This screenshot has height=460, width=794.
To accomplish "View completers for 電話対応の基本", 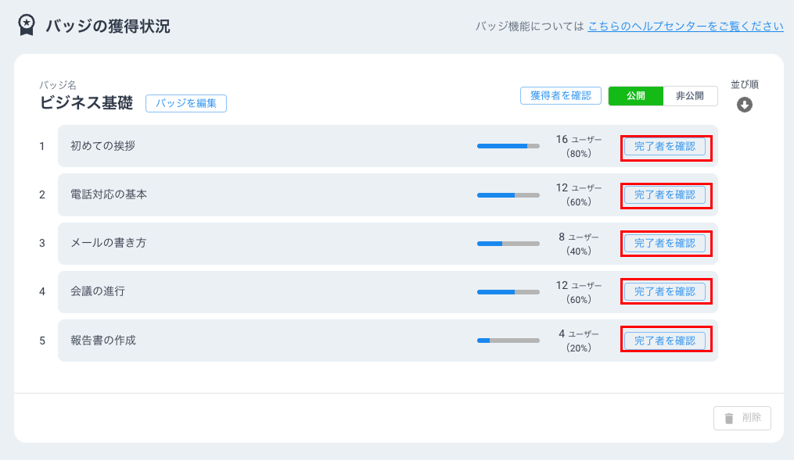I will 665,194.
